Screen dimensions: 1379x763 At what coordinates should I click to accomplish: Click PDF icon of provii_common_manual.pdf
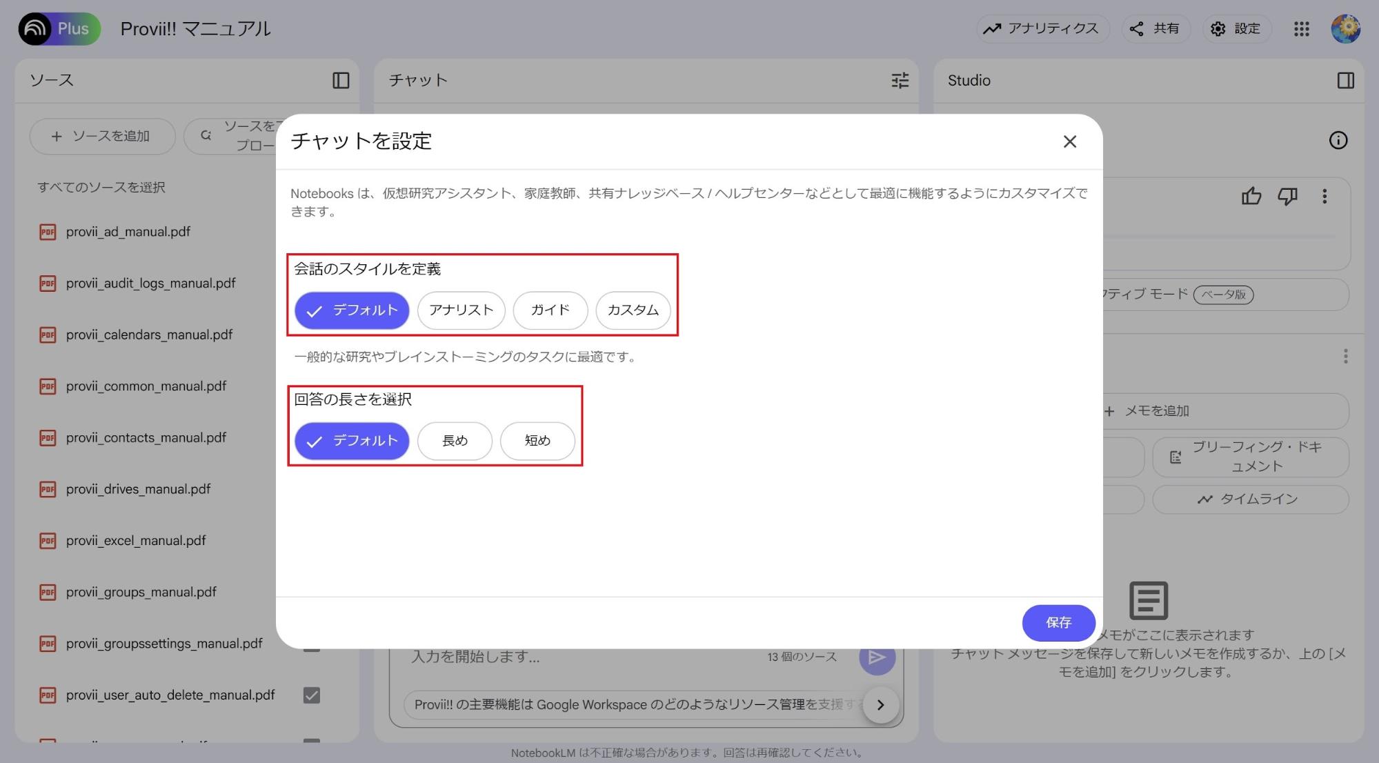[x=48, y=386]
